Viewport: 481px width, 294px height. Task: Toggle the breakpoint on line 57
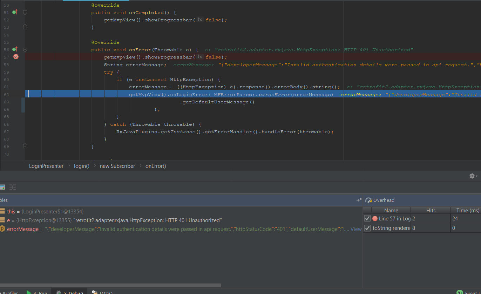click(16, 56)
